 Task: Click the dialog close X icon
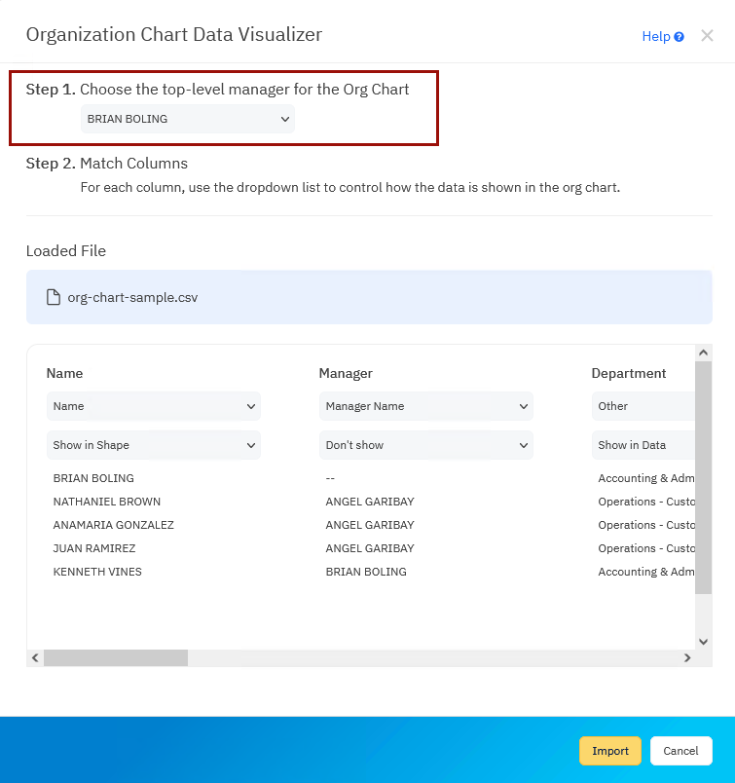(707, 36)
